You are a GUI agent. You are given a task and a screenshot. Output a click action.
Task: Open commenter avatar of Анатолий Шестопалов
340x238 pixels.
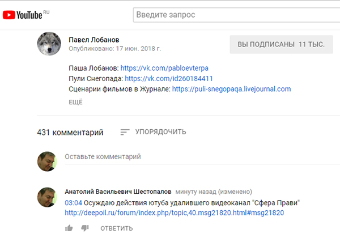click(x=47, y=197)
